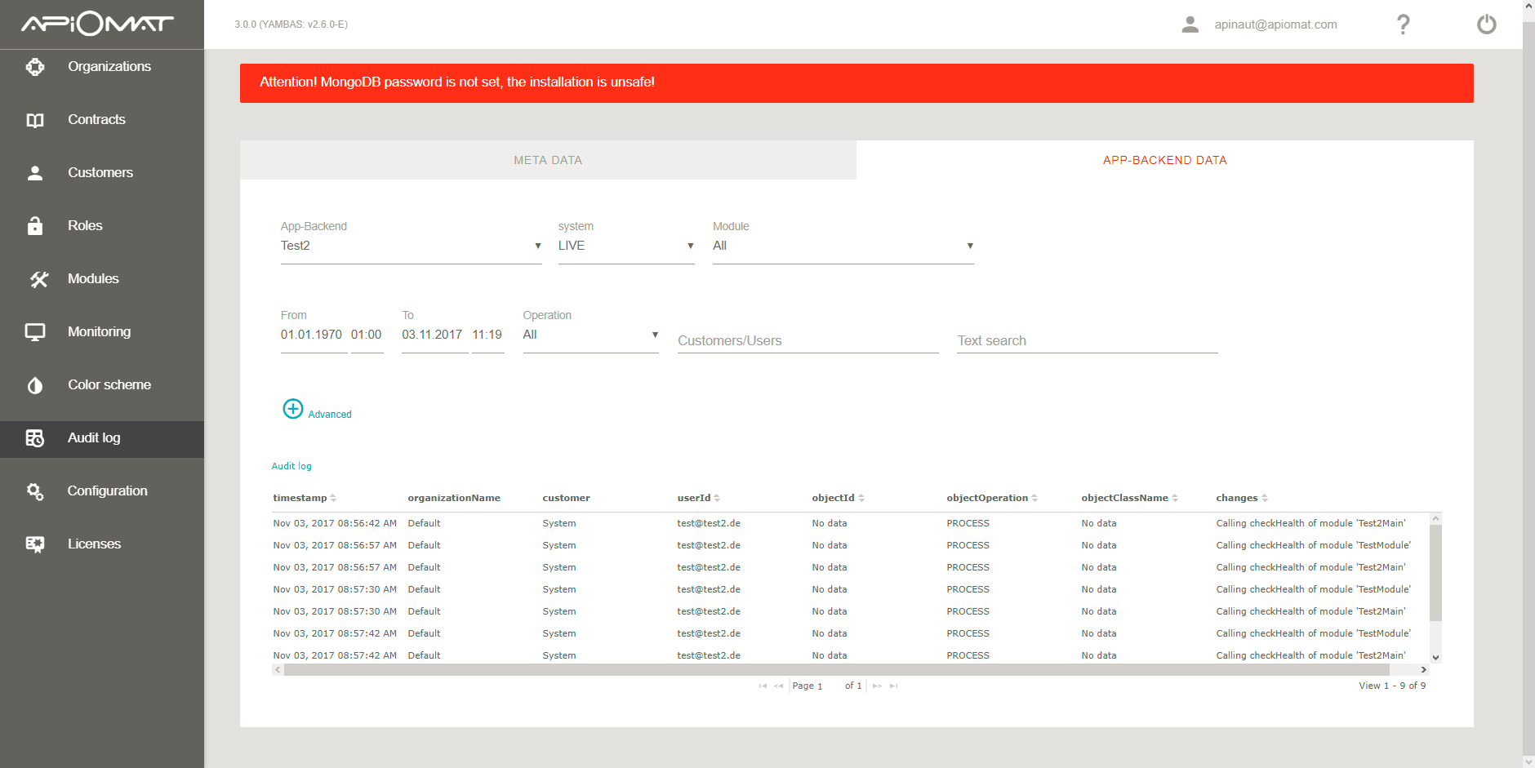
Task: Open the App-Backend dropdown showing Test2
Action: pyautogui.click(x=412, y=246)
